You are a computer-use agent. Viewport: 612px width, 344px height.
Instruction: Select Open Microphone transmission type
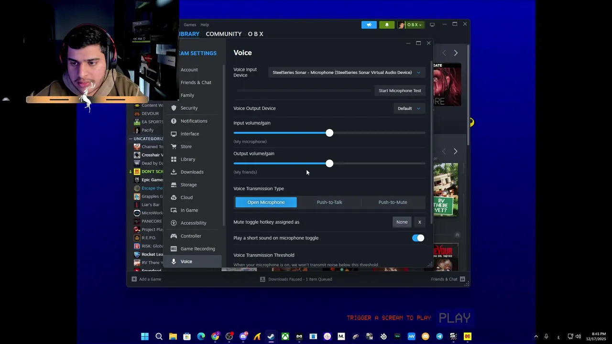pyautogui.click(x=266, y=202)
